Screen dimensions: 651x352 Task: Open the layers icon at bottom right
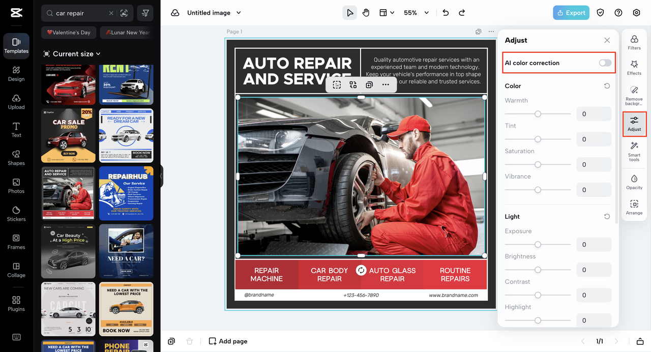click(x=640, y=341)
